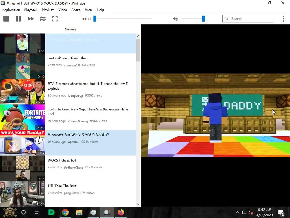
Task: Open the camman18 channel link
Action: click(x=72, y=65)
